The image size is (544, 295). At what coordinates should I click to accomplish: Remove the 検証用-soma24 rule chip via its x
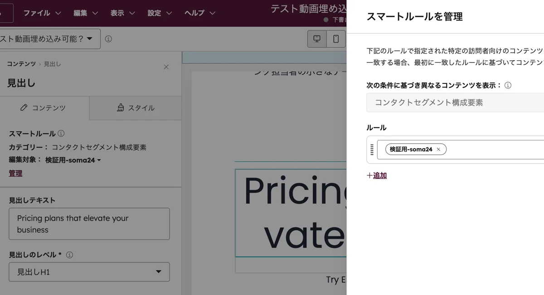[438, 149]
